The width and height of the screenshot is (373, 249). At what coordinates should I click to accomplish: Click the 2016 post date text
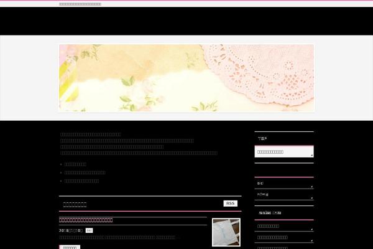click(70, 230)
